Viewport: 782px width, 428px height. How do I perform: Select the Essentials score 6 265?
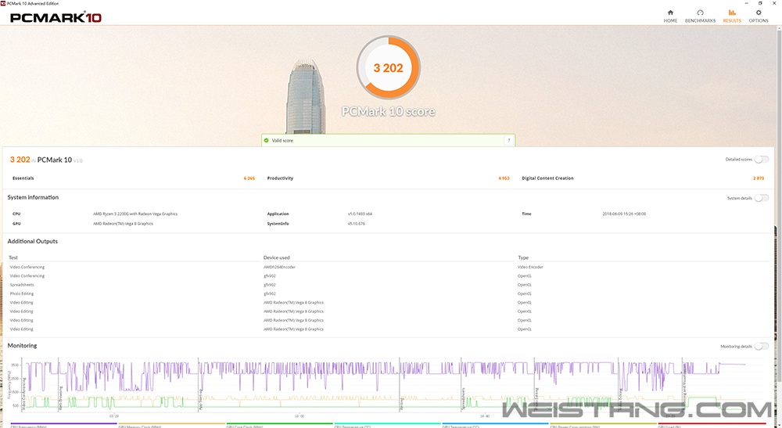pos(249,178)
